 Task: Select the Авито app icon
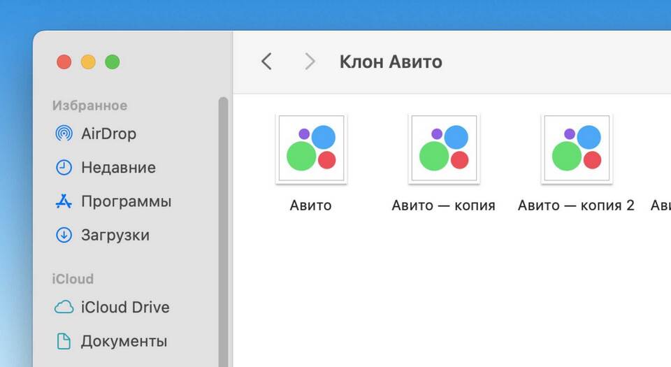pos(311,149)
